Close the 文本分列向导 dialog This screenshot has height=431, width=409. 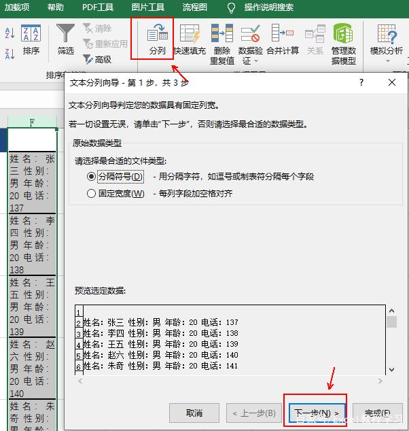coord(392,82)
